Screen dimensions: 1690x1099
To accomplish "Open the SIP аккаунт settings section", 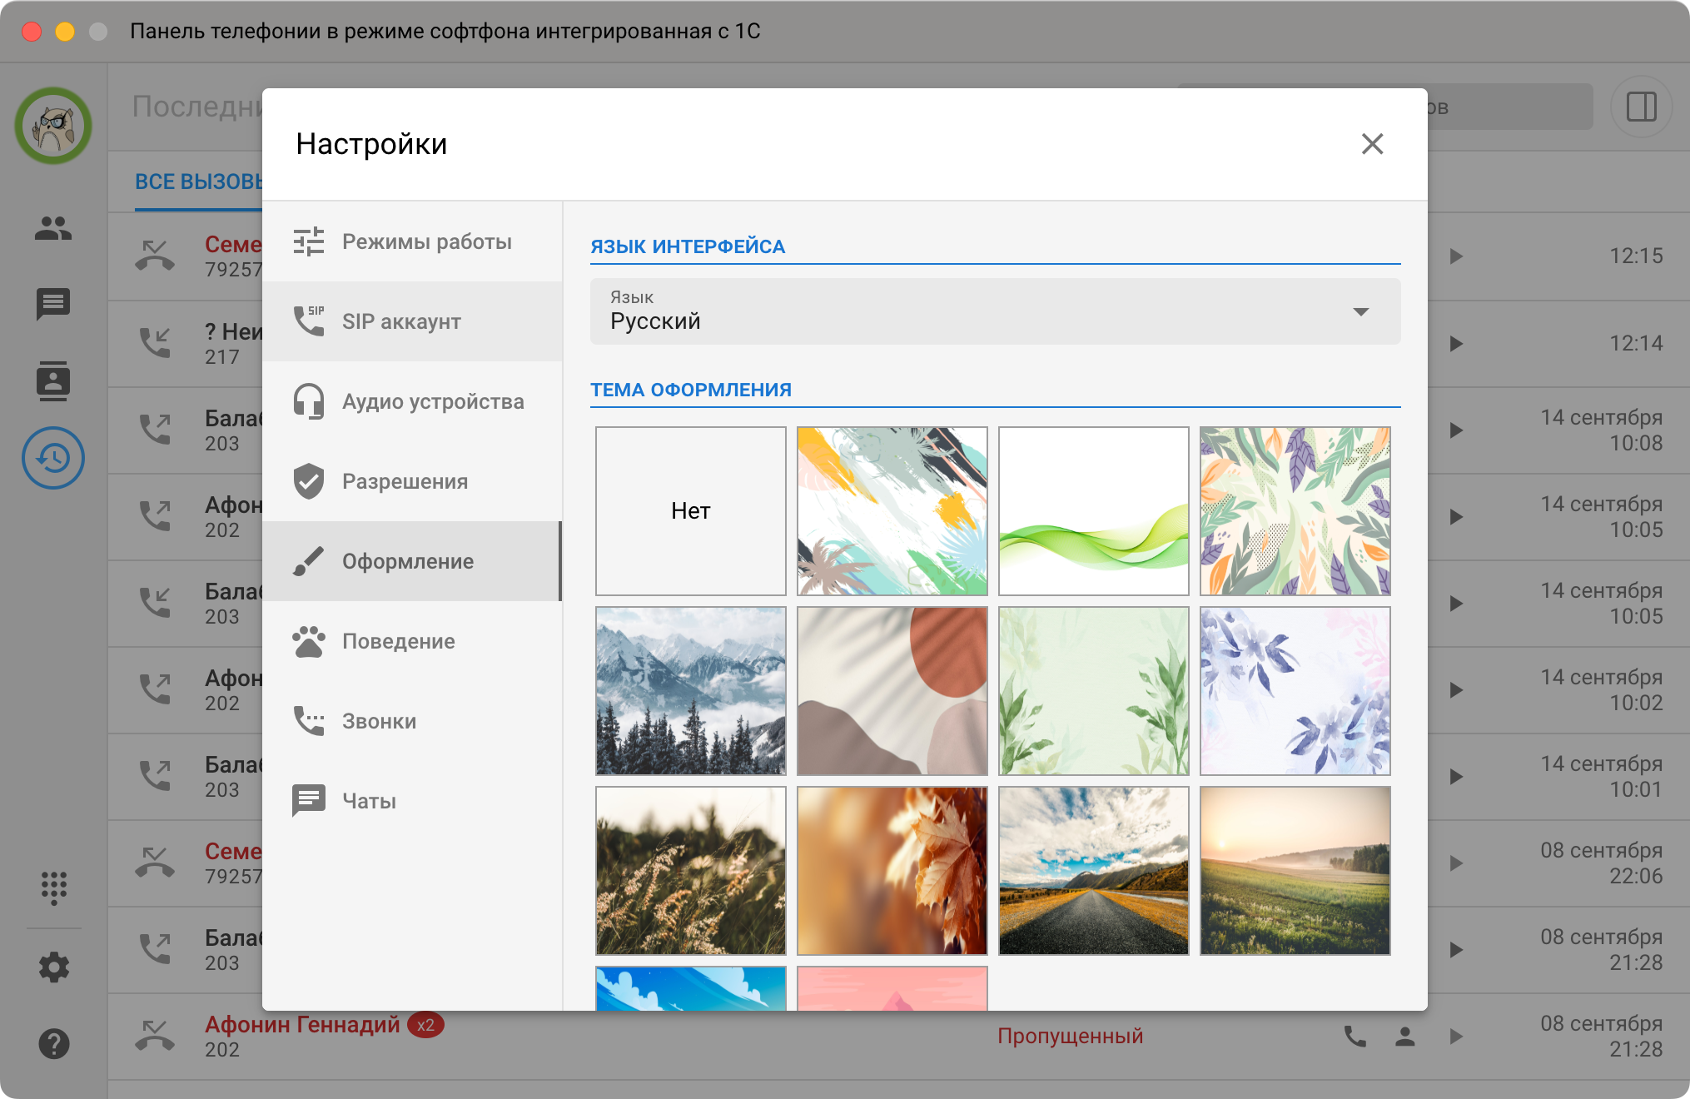I will point(412,321).
